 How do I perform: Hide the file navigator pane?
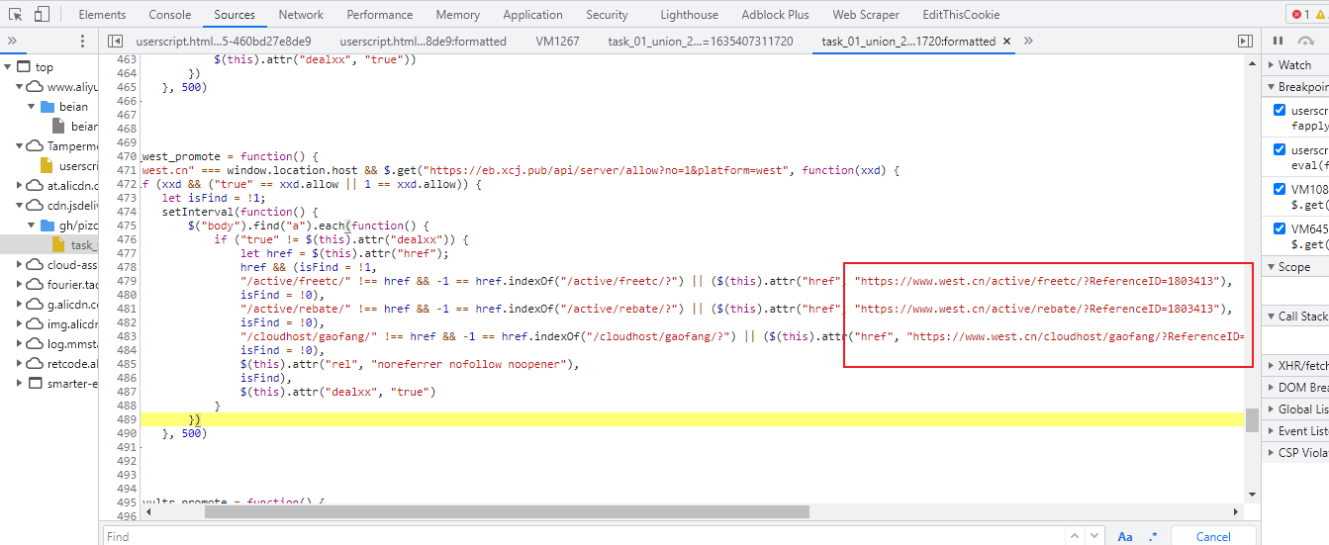click(x=116, y=42)
